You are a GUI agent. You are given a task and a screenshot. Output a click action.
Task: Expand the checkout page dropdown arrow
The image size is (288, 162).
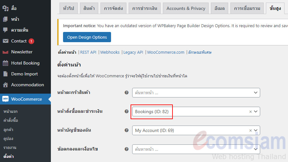point(256,112)
